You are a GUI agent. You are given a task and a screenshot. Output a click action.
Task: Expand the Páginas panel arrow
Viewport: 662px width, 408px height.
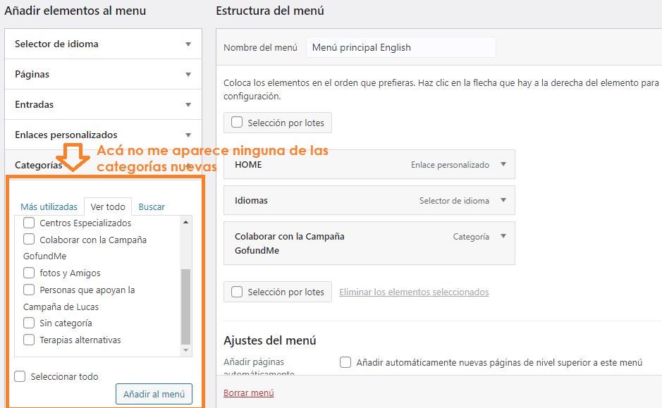click(x=188, y=74)
